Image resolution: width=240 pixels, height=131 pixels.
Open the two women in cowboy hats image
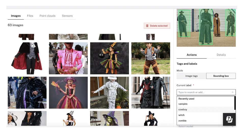coord(27,118)
